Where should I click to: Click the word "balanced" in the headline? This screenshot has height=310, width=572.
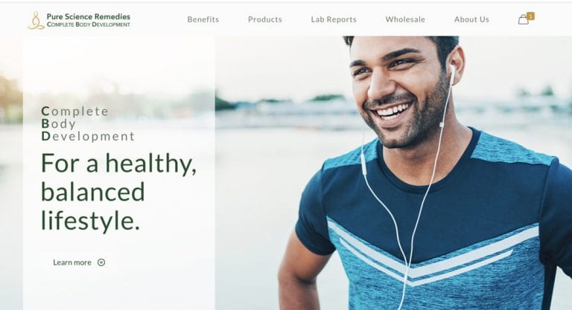pos(93,192)
